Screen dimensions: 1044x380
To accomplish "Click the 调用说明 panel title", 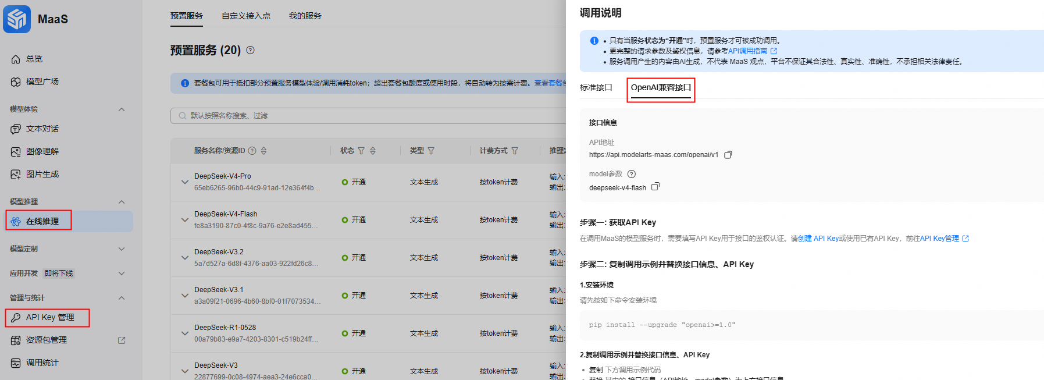I will click(x=600, y=13).
